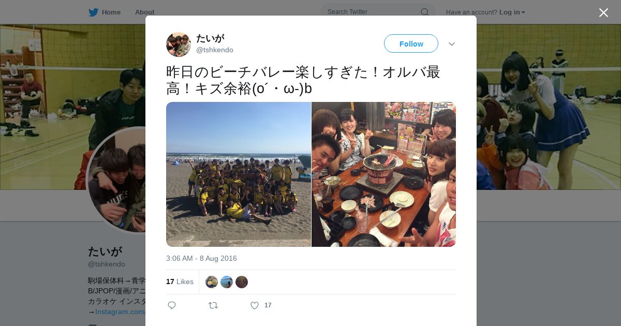Follow the user たいが
This screenshot has width=621, height=326.
click(x=411, y=43)
